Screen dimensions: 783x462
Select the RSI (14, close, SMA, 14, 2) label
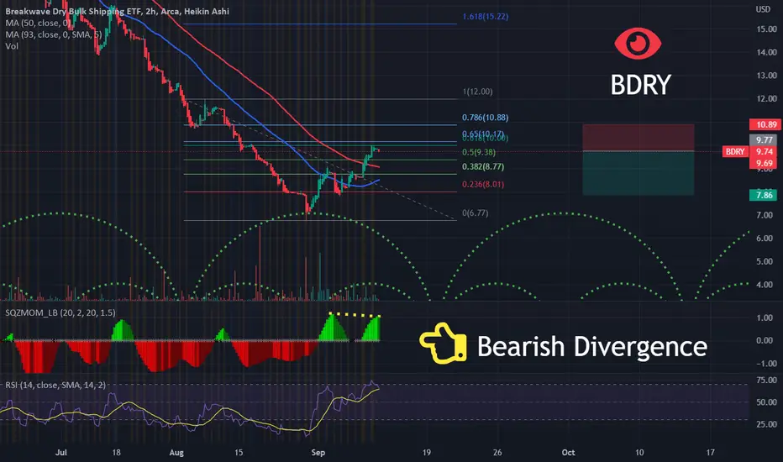[55, 385]
